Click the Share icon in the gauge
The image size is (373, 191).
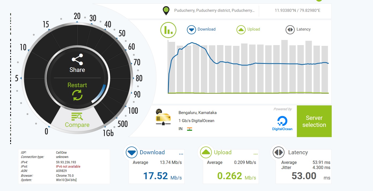point(77,59)
